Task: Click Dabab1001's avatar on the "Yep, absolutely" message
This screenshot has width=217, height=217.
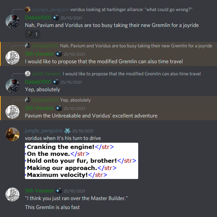Action: [12, 86]
